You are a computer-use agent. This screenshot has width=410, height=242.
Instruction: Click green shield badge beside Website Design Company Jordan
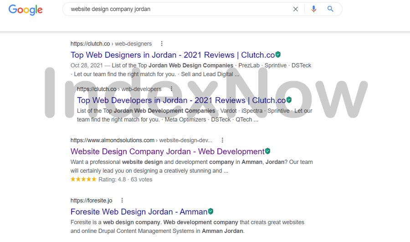point(267,151)
